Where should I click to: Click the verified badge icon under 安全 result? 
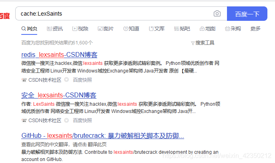click(x=66, y=121)
